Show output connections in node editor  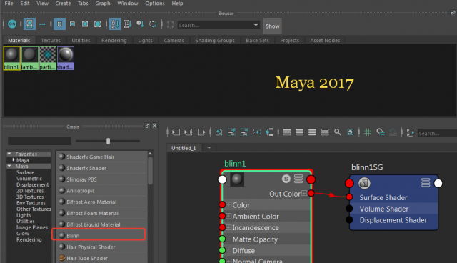[x=201, y=132]
